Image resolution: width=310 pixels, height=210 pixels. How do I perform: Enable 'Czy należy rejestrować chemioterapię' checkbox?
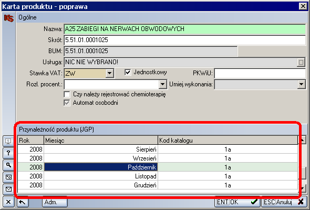pos(67,94)
